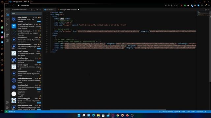Install the Ionic Basic Pack extension
The image size is (211, 118).
(39, 89)
